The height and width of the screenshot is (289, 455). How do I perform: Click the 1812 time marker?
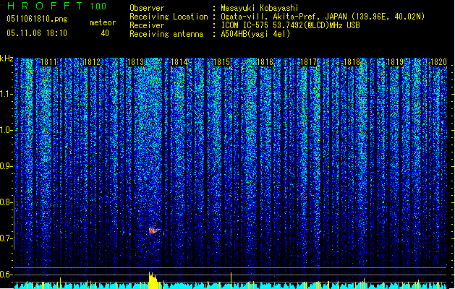(92, 62)
